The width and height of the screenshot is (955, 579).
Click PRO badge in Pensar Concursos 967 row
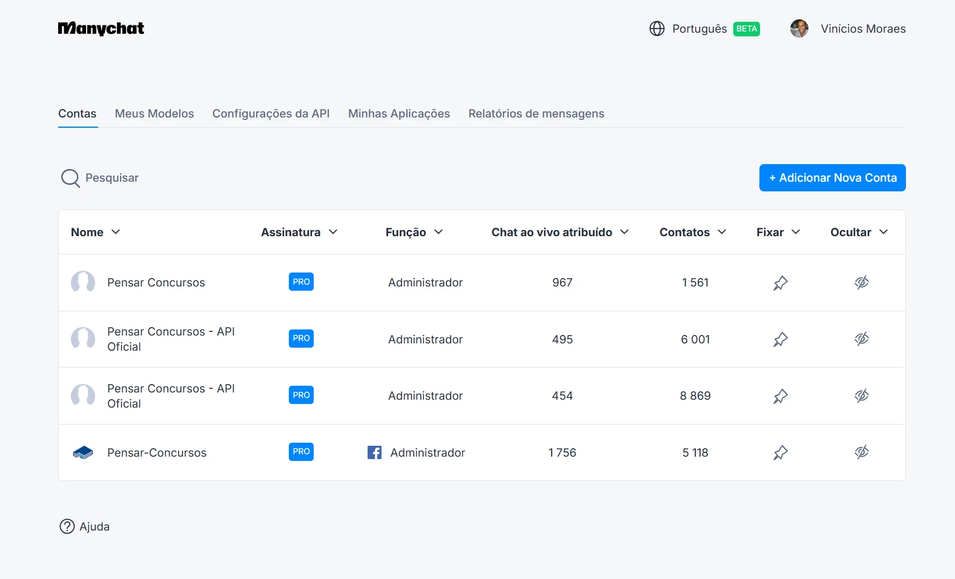(301, 282)
